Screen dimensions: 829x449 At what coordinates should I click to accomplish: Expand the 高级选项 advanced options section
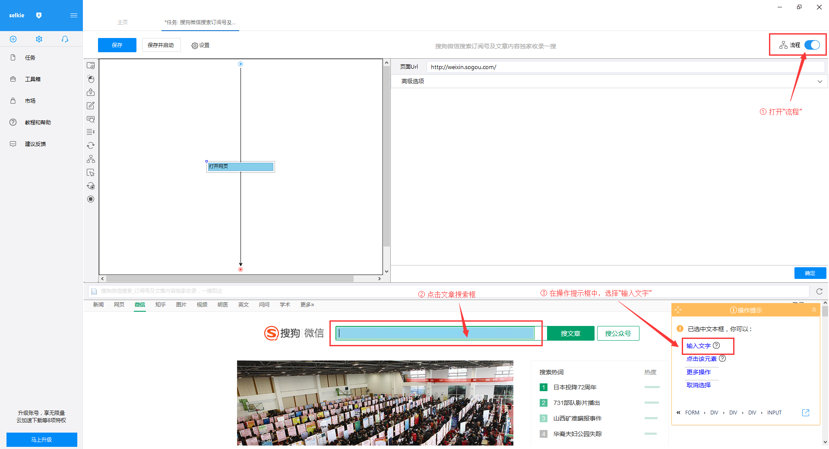(x=609, y=81)
